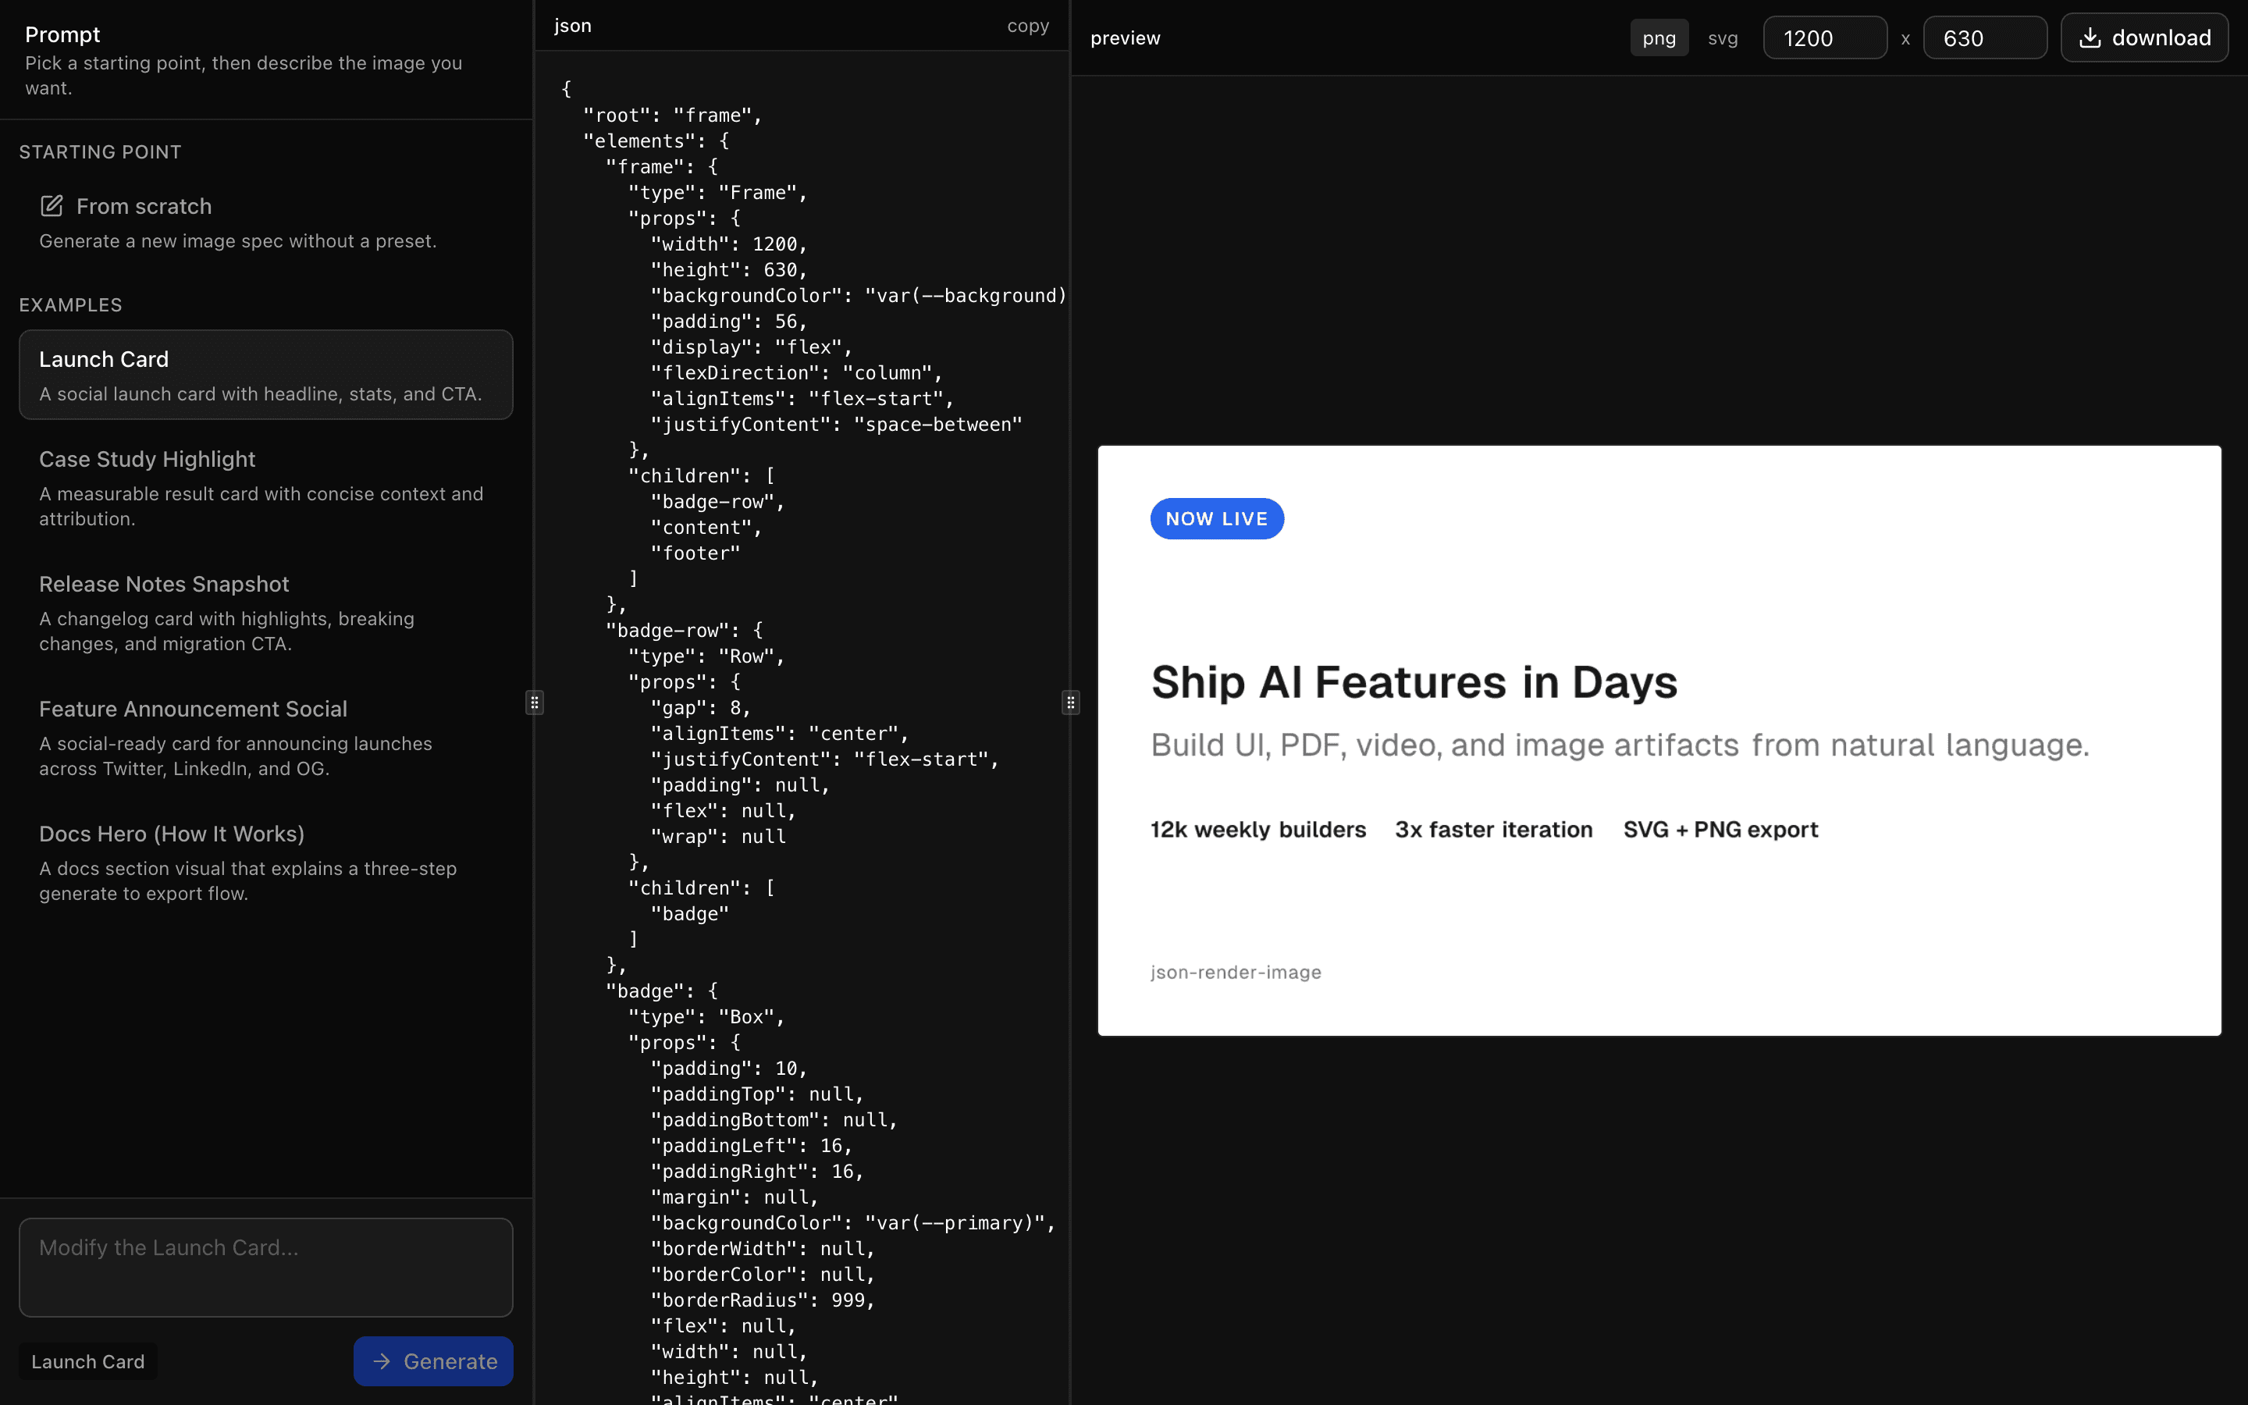Click the download button to export the image

pyautogui.click(x=2146, y=37)
